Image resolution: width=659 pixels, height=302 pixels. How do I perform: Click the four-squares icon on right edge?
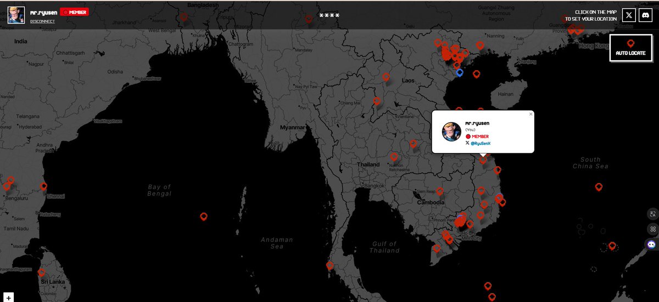tap(652, 229)
